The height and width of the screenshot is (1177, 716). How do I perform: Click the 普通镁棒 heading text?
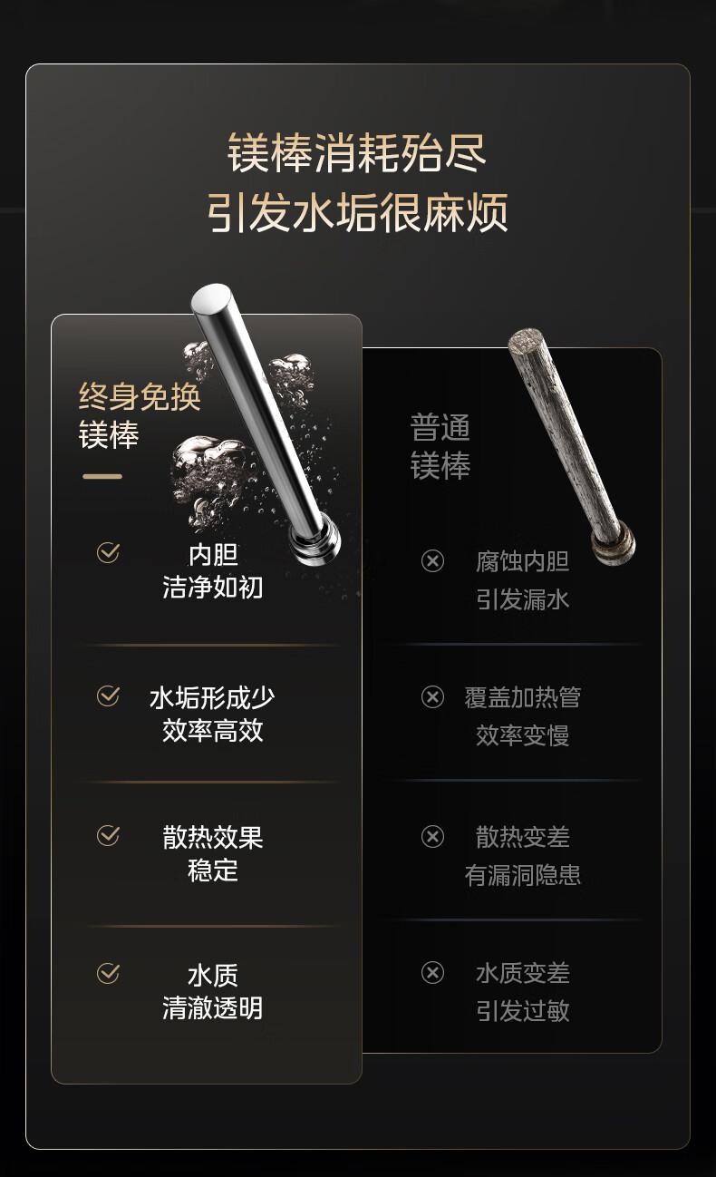coord(440,447)
